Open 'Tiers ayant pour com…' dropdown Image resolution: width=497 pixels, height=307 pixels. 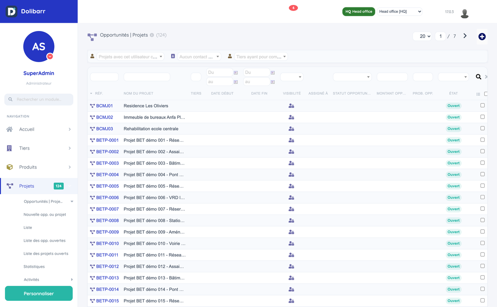261,57
